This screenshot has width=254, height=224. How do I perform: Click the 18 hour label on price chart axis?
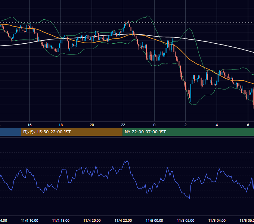click(61, 125)
